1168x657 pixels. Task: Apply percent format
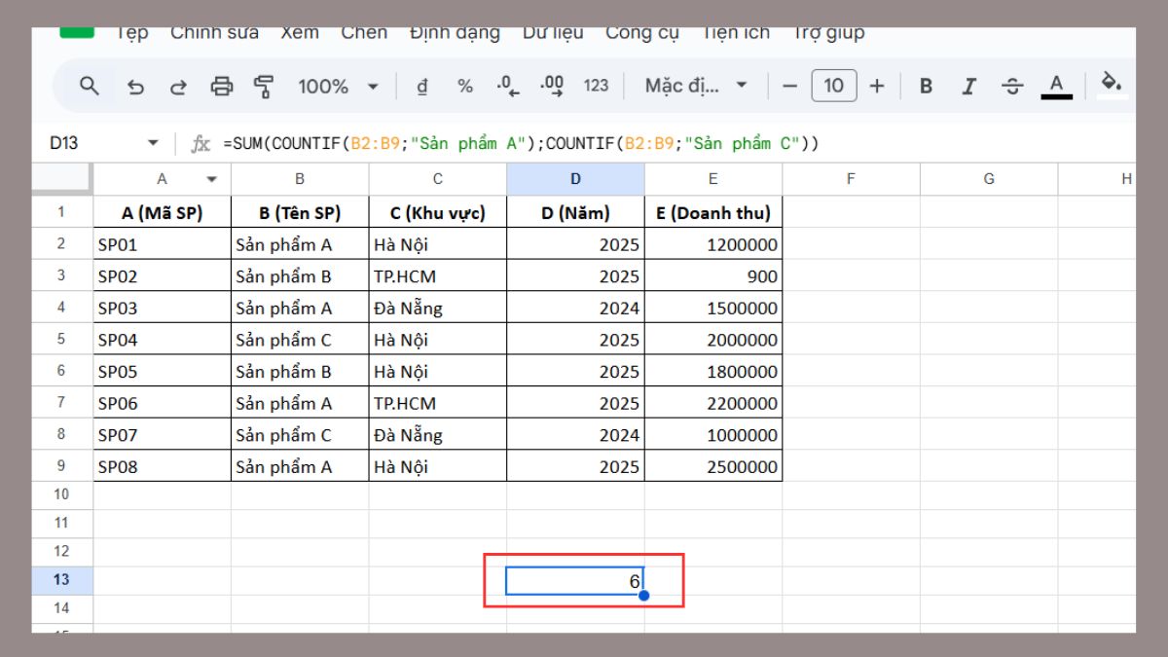click(464, 86)
